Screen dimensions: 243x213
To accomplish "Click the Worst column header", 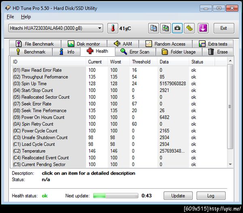I will [119, 62].
